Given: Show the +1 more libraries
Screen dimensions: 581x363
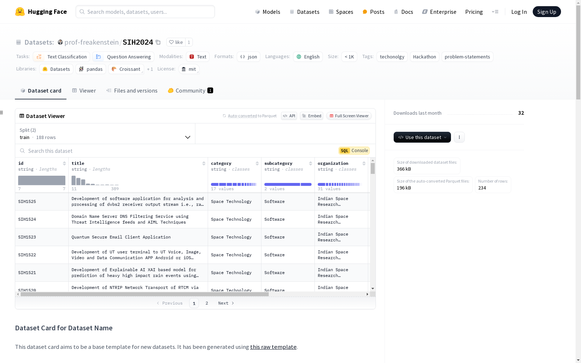Looking at the screenshot, I should click(x=150, y=69).
